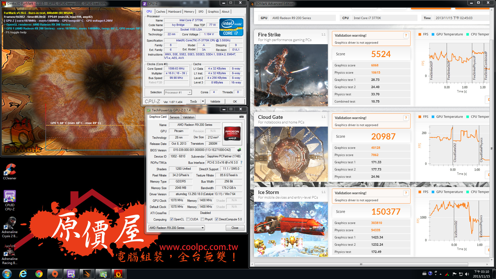The image size is (496, 279).
Task: Open the Graphics tab in CPU-Z
Action: coord(213,12)
